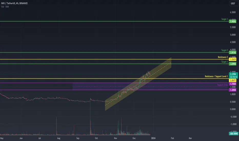Click the Target 1 line text
The image size is (239, 141).
[225, 62]
